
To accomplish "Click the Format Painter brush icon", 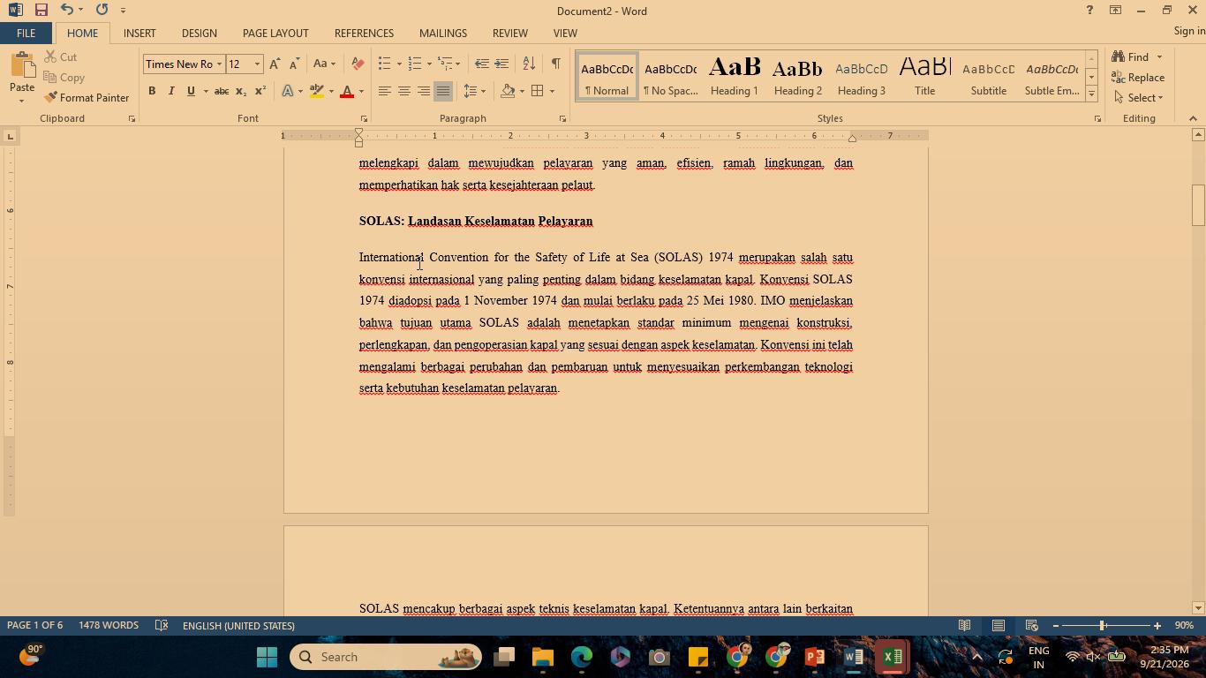I will 50,97.
